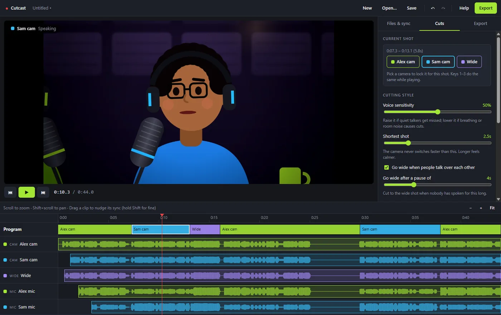The height and width of the screenshot is (315, 501).
Task: Open the Export tab in the side panel
Action: [x=480, y=24]
